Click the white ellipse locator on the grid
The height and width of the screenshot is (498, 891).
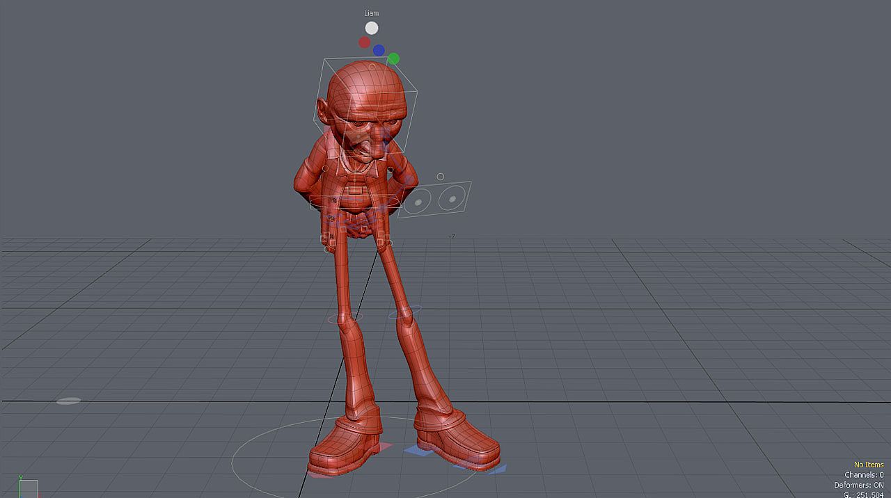pos(68,401)
